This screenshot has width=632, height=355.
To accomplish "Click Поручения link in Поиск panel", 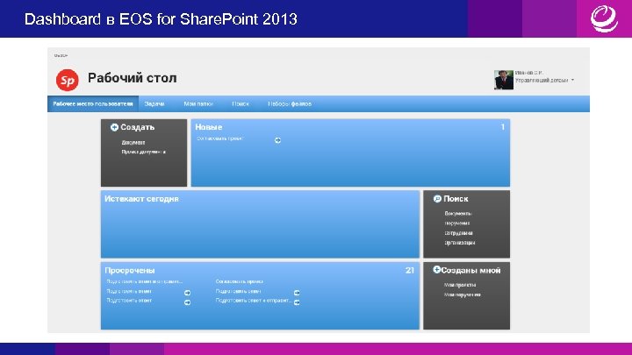I will (457, 223).
